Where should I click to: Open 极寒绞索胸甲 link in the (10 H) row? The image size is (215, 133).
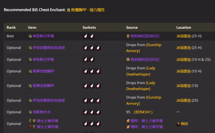[43, 71]
